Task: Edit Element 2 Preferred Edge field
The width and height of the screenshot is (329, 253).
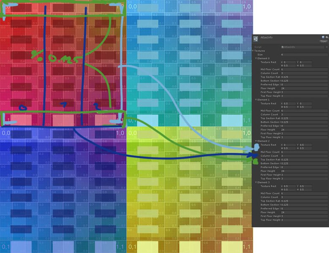Action: (304, 167)
